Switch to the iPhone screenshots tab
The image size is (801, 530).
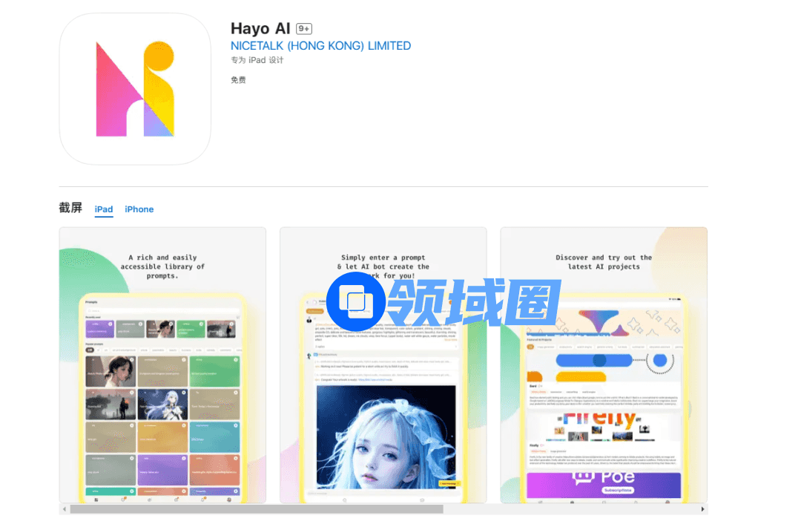(139, 209)
